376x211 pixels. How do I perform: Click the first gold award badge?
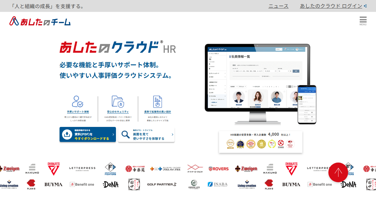pyautogui.click(x=230, y=144)
